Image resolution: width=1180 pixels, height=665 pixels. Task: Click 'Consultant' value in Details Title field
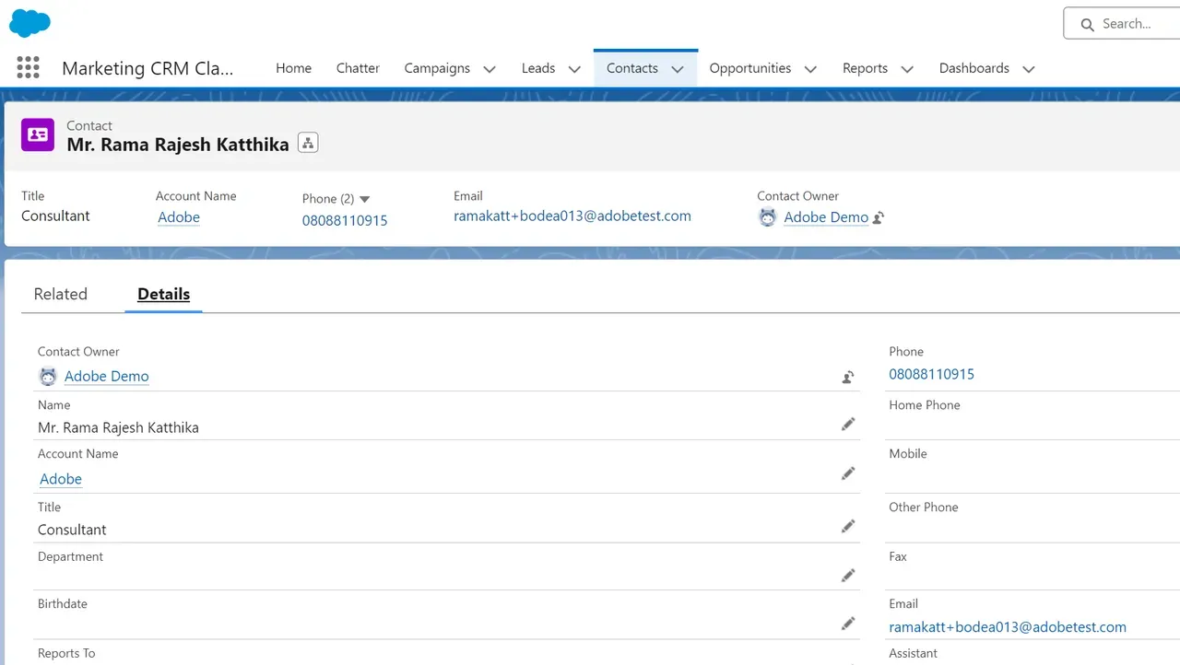72,530
